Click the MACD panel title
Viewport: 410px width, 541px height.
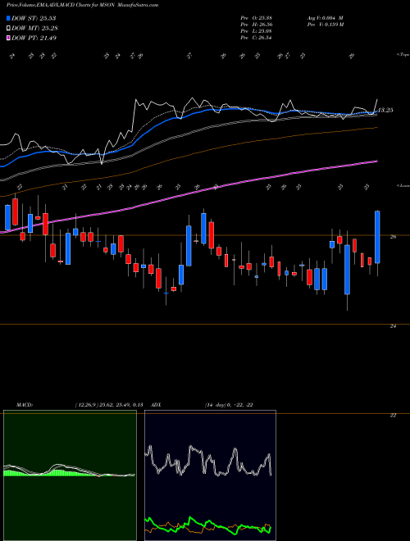click(24, 405)
